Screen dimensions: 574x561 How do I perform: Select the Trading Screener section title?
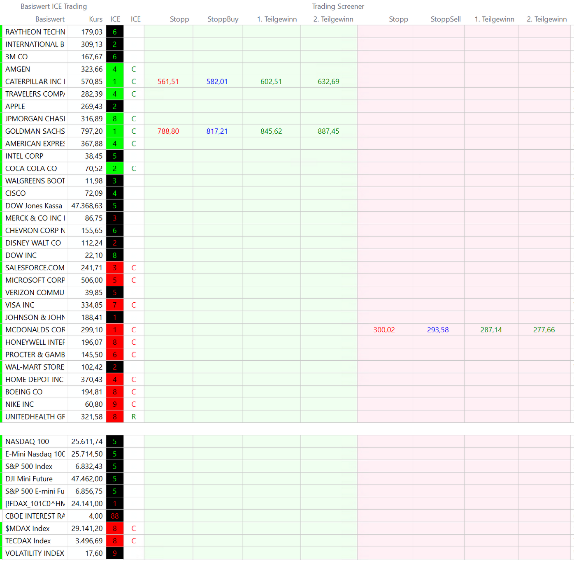pos(338,7)
